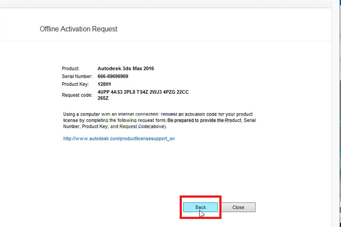Image resolution: width=341 pixels, height=227 pixels.
Task: Click the last request code segment 265Z
Action: point(103,98)
